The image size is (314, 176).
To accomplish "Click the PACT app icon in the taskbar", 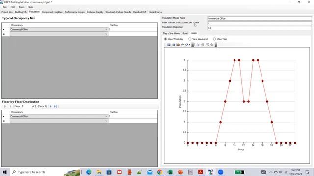I will coord(210,172).
